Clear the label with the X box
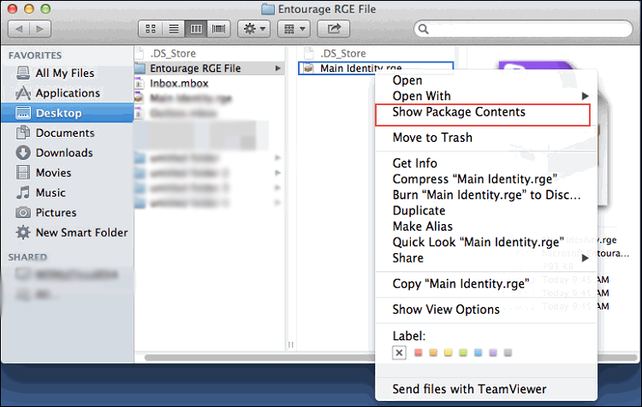 pyautogui.click(x=399, y=352)
